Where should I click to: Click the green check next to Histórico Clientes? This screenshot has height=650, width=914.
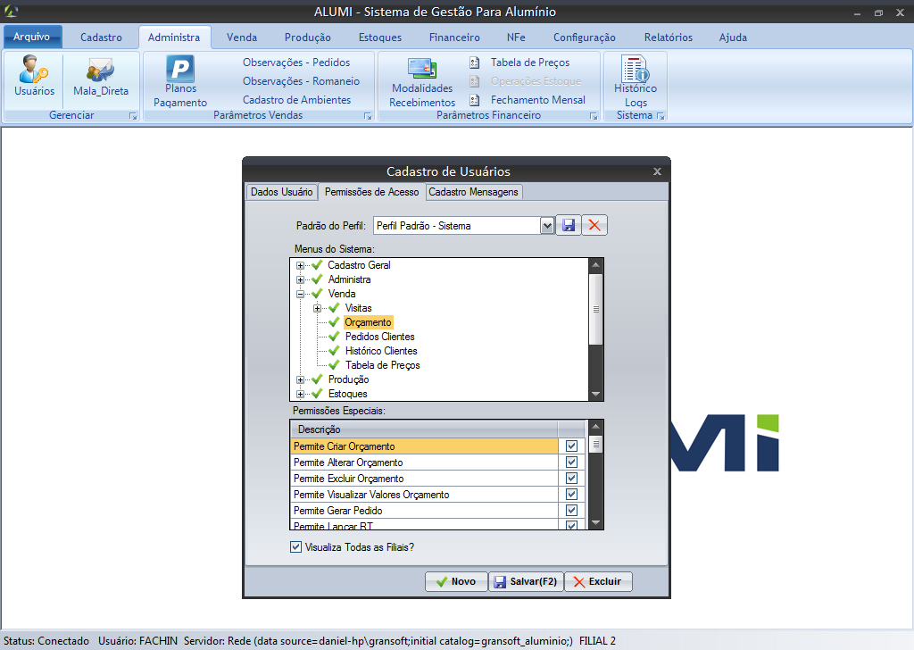tap(334, 351)
